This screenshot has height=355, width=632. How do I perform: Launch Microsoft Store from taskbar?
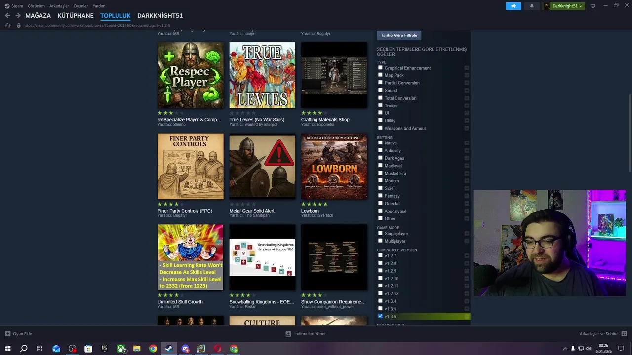(x=88, y=349)
